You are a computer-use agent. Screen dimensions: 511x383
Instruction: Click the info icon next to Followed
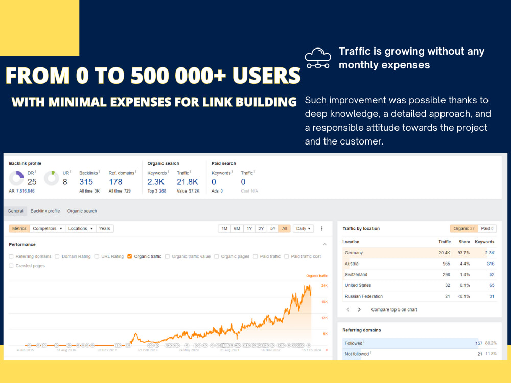364,342
